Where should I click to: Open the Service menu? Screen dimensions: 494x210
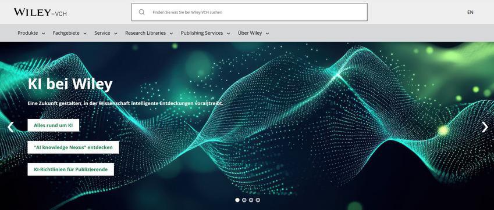pyautogui.click(x=102, y=33)
